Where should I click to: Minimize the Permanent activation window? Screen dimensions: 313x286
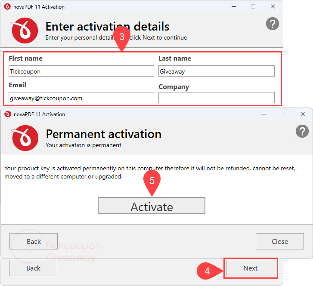263,114
